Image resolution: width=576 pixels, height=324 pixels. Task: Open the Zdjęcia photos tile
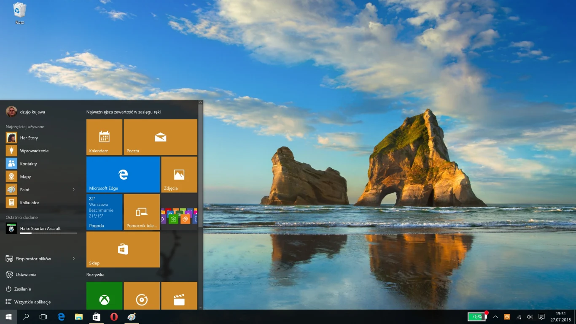[x=179, y=174]
